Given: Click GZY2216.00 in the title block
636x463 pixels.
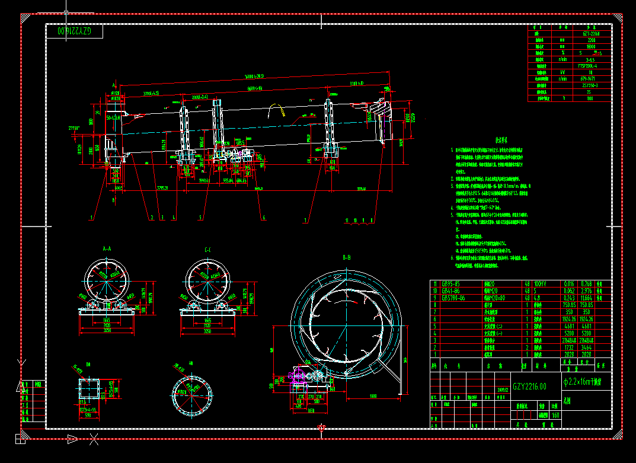Looking at the screenshot, I should pos(529,385).
